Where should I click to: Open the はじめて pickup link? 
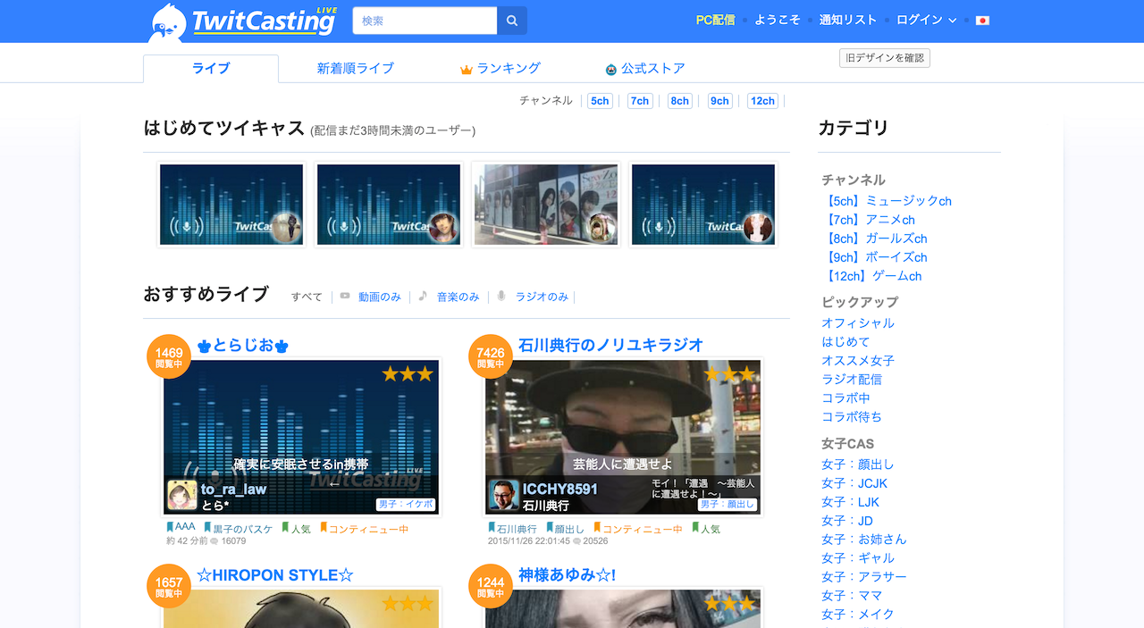click(x=845, y=342)
